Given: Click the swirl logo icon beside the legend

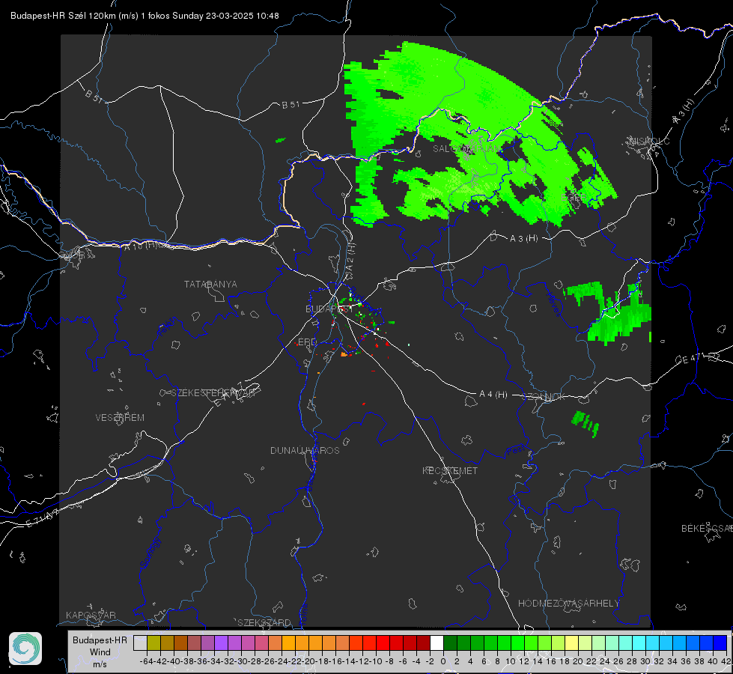Looking at the screenshot, I should point(25,649).
